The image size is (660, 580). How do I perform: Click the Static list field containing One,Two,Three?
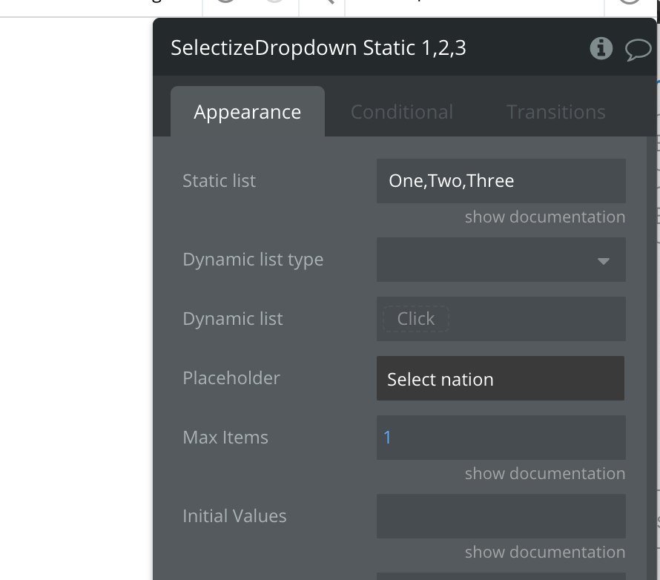pyautogui.click(x=501, y=181)
